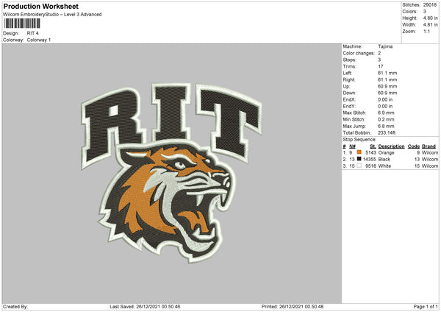Click the Trims value 17

point(381,66)
